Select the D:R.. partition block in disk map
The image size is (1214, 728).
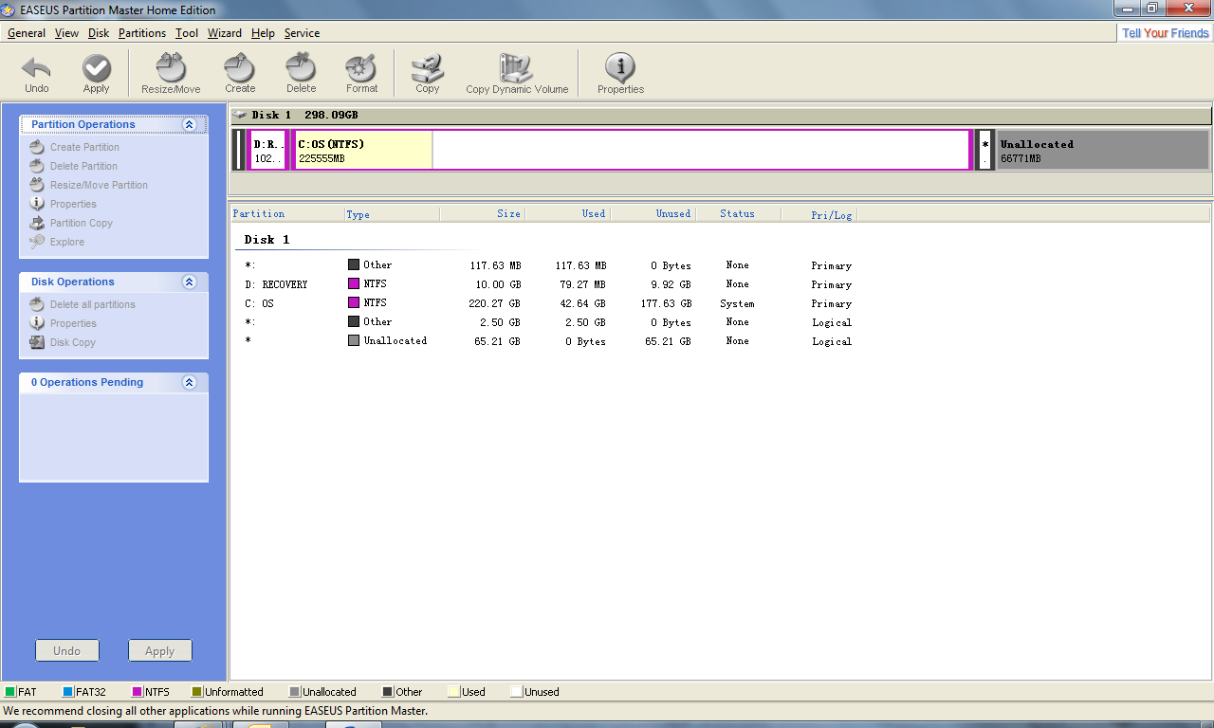point(267,150)
